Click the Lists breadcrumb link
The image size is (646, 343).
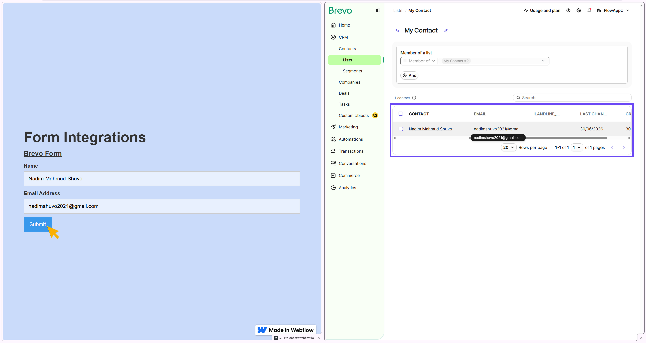click(x=397, y=10)
